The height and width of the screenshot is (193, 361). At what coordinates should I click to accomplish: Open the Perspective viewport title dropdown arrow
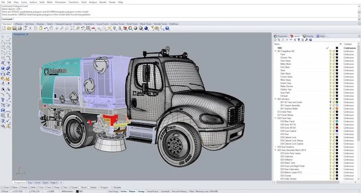point(27,34)
